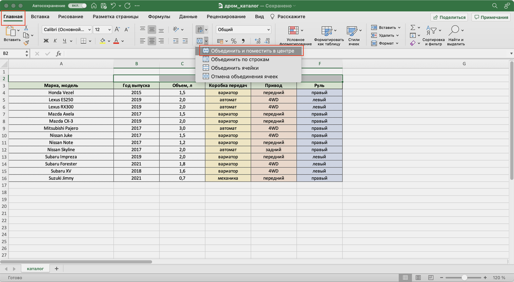Click the percent style icon
Image resolution: width=514 pixels, height=282 pixels.
click(234, 41)
